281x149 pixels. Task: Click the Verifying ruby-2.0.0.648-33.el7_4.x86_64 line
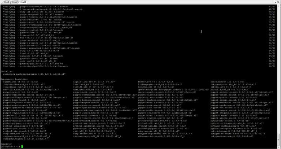31,51
